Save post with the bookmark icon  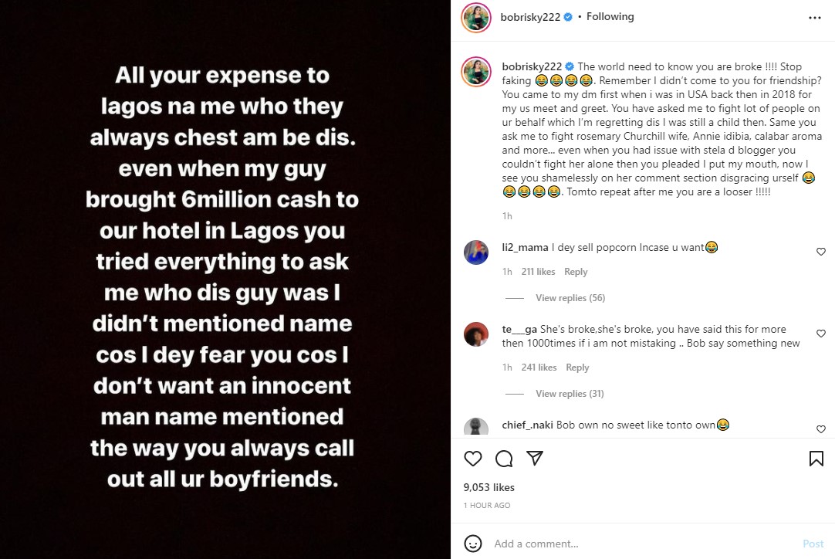pos(816,459)
